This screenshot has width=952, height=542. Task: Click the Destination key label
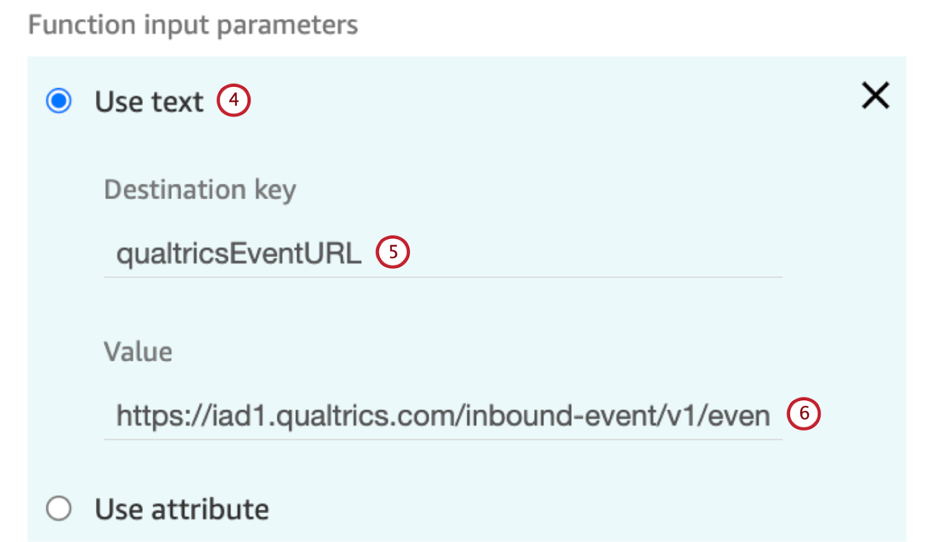200,190
